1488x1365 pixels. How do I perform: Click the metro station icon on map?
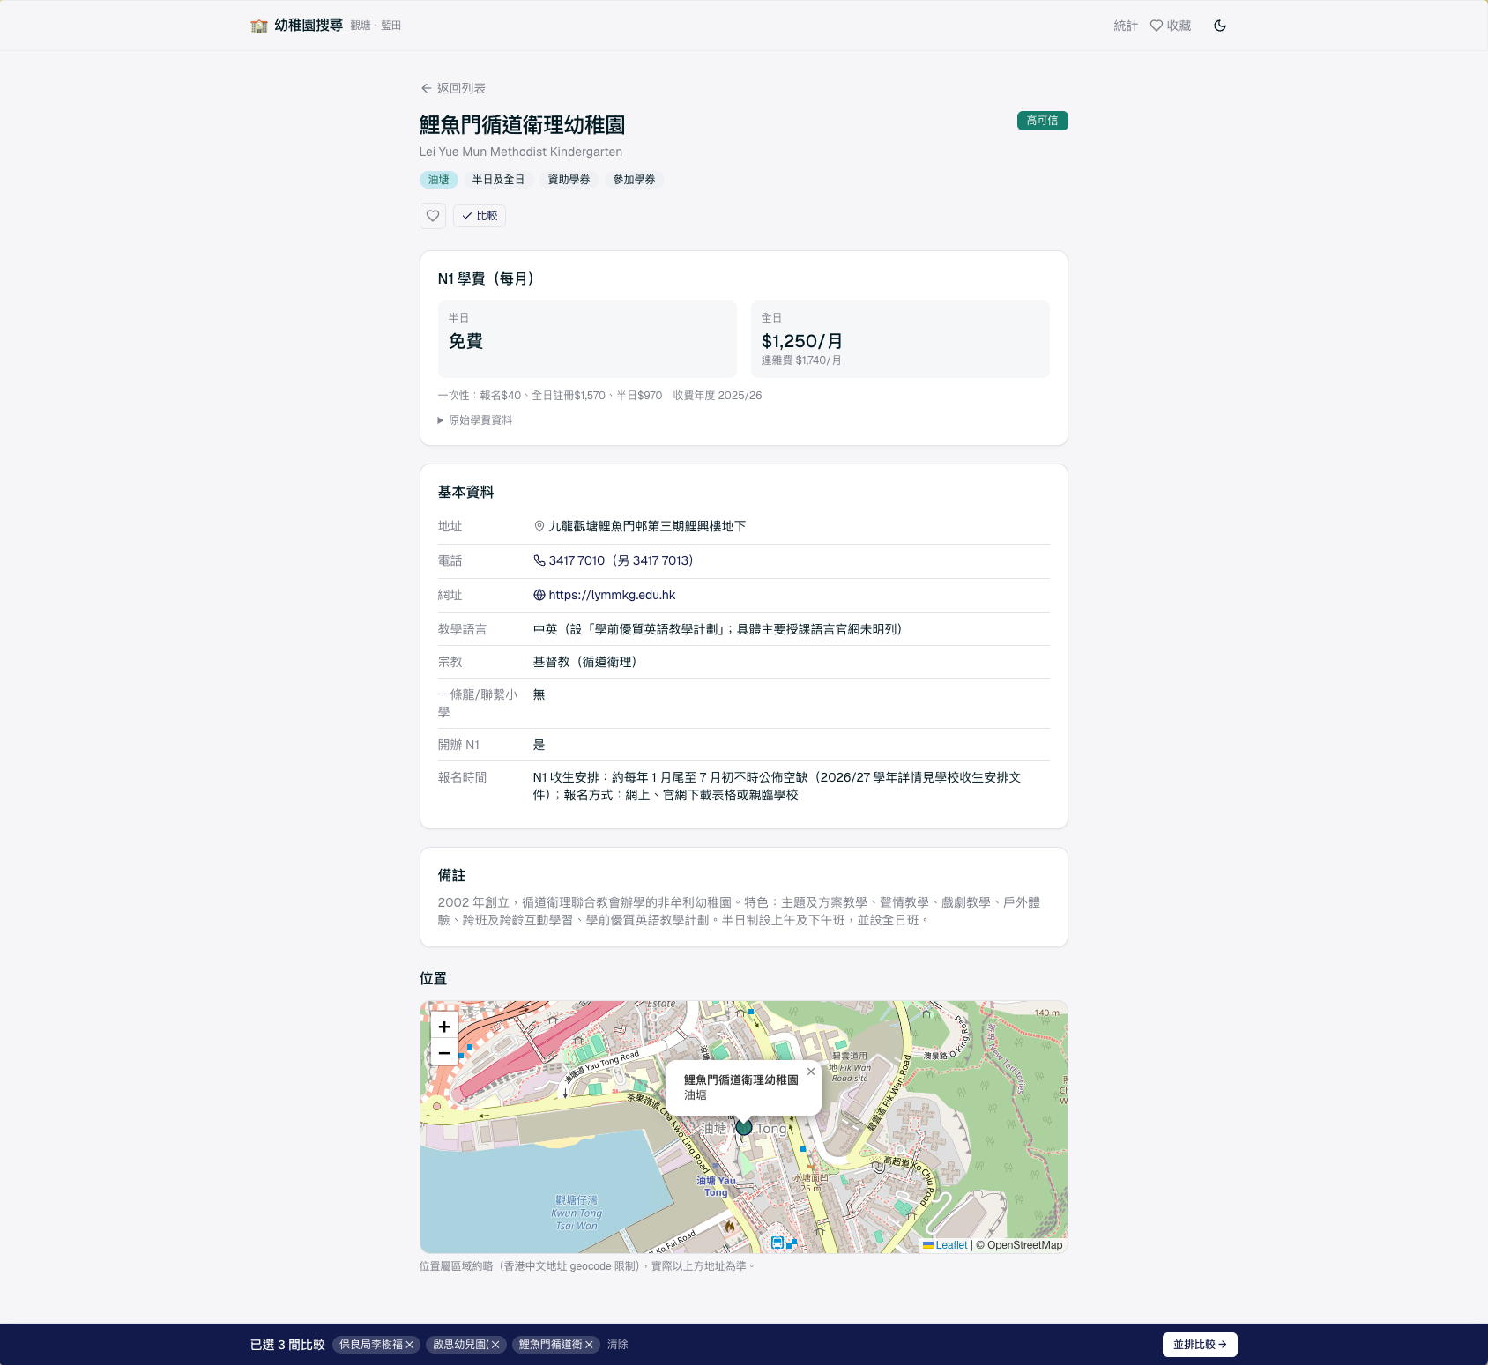(x=777, y=1243)
